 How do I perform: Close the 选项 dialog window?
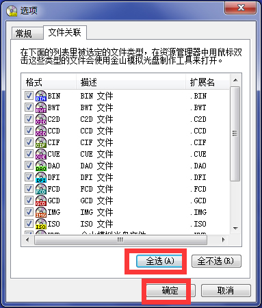click(x=241, y=8)
